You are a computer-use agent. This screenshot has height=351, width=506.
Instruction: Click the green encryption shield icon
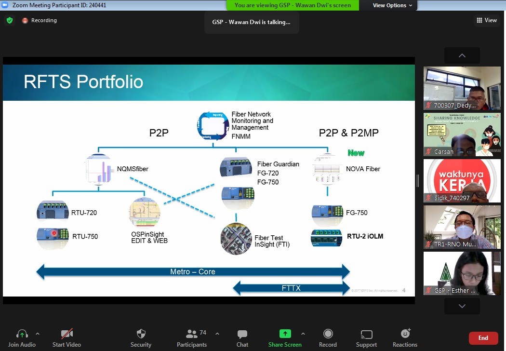tap(10, 20)
